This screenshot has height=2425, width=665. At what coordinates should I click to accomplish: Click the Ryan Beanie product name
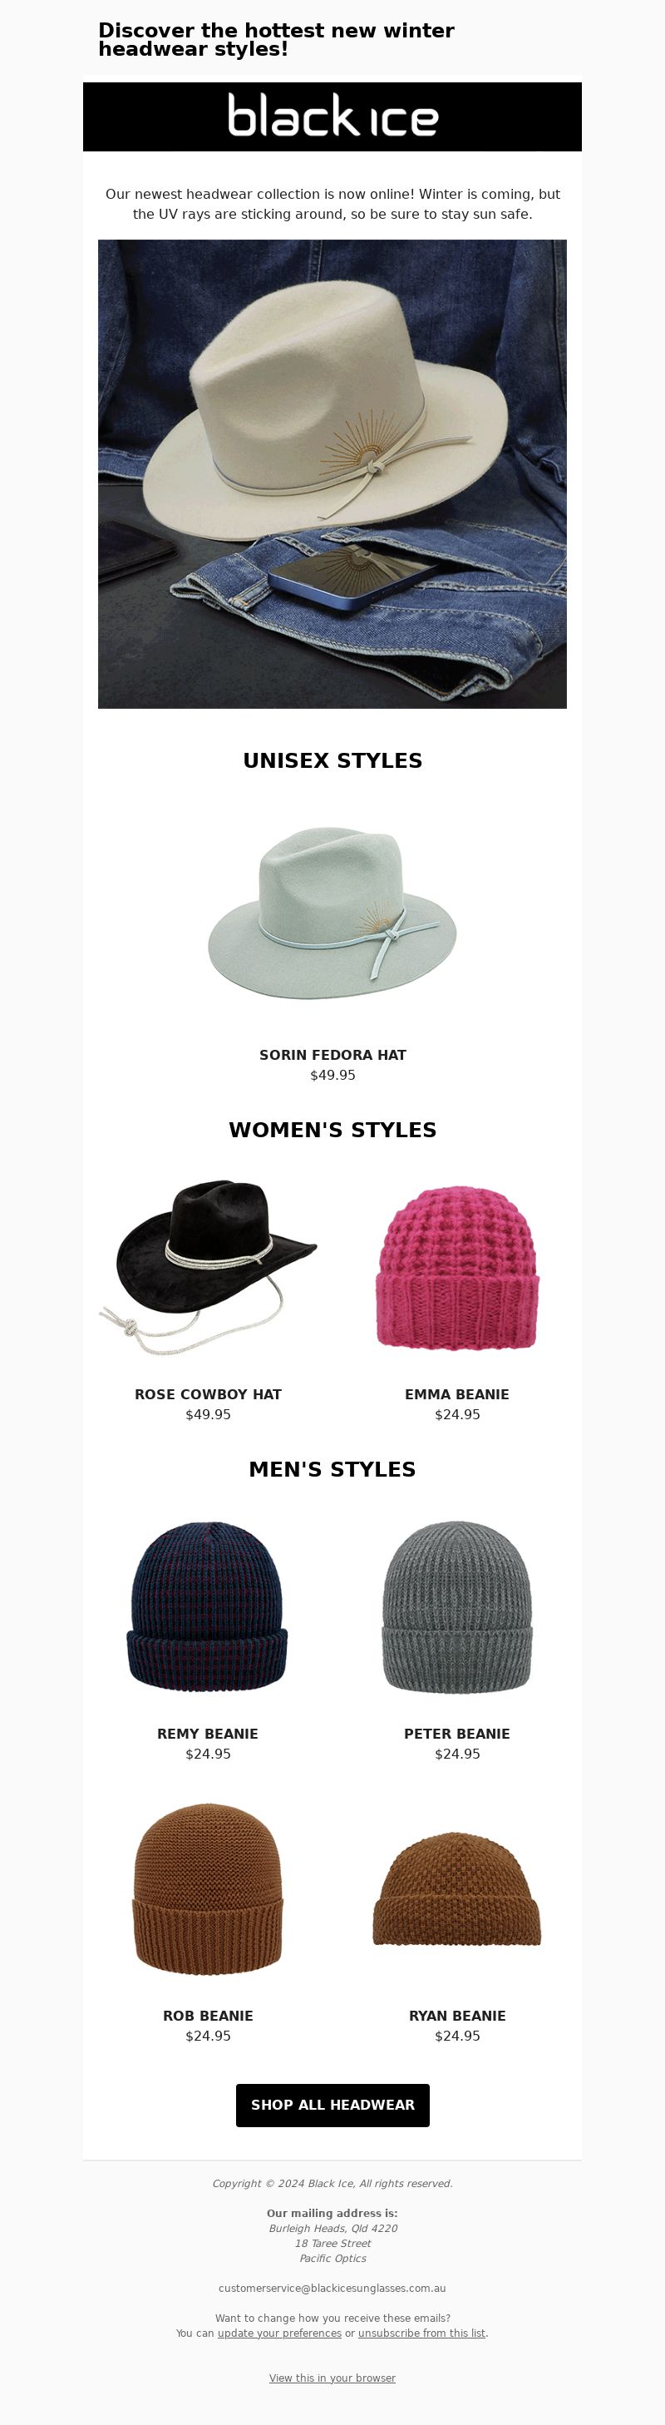[x=457, y=2015]
